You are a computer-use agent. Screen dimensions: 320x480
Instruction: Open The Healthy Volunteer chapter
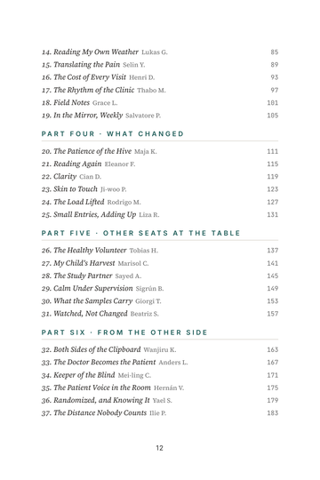tap(160, 251)
